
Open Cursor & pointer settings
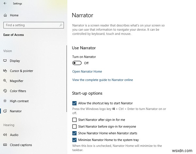pos(22,71)
